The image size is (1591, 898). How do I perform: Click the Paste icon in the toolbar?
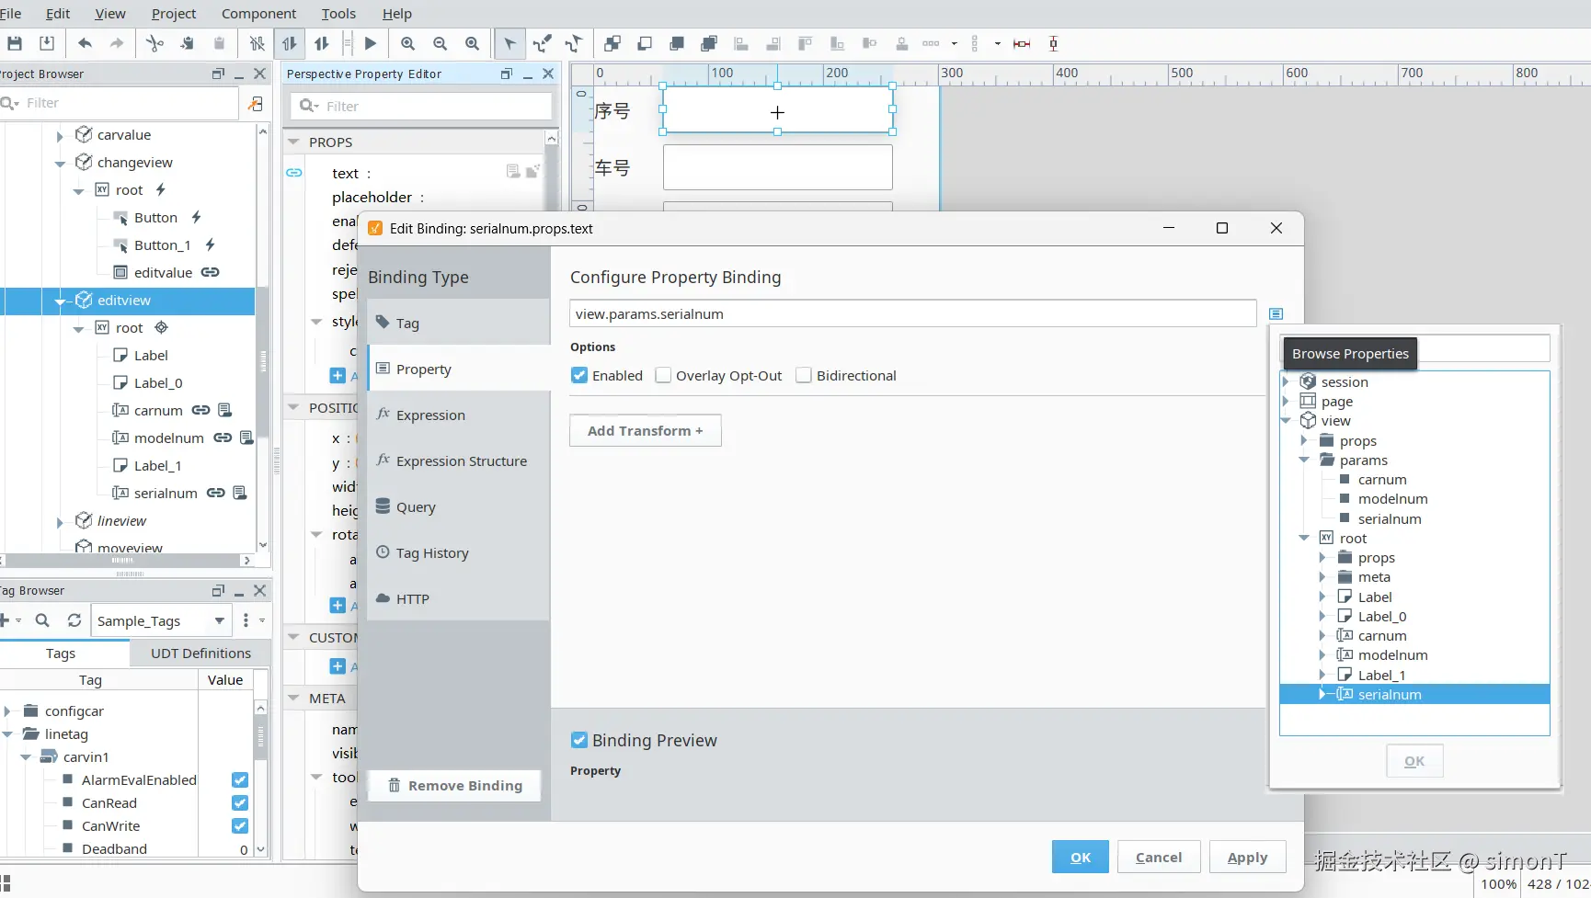[x=219, y=43]
